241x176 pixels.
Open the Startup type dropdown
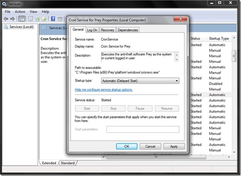pyautogui.click(x=140, y=81)
